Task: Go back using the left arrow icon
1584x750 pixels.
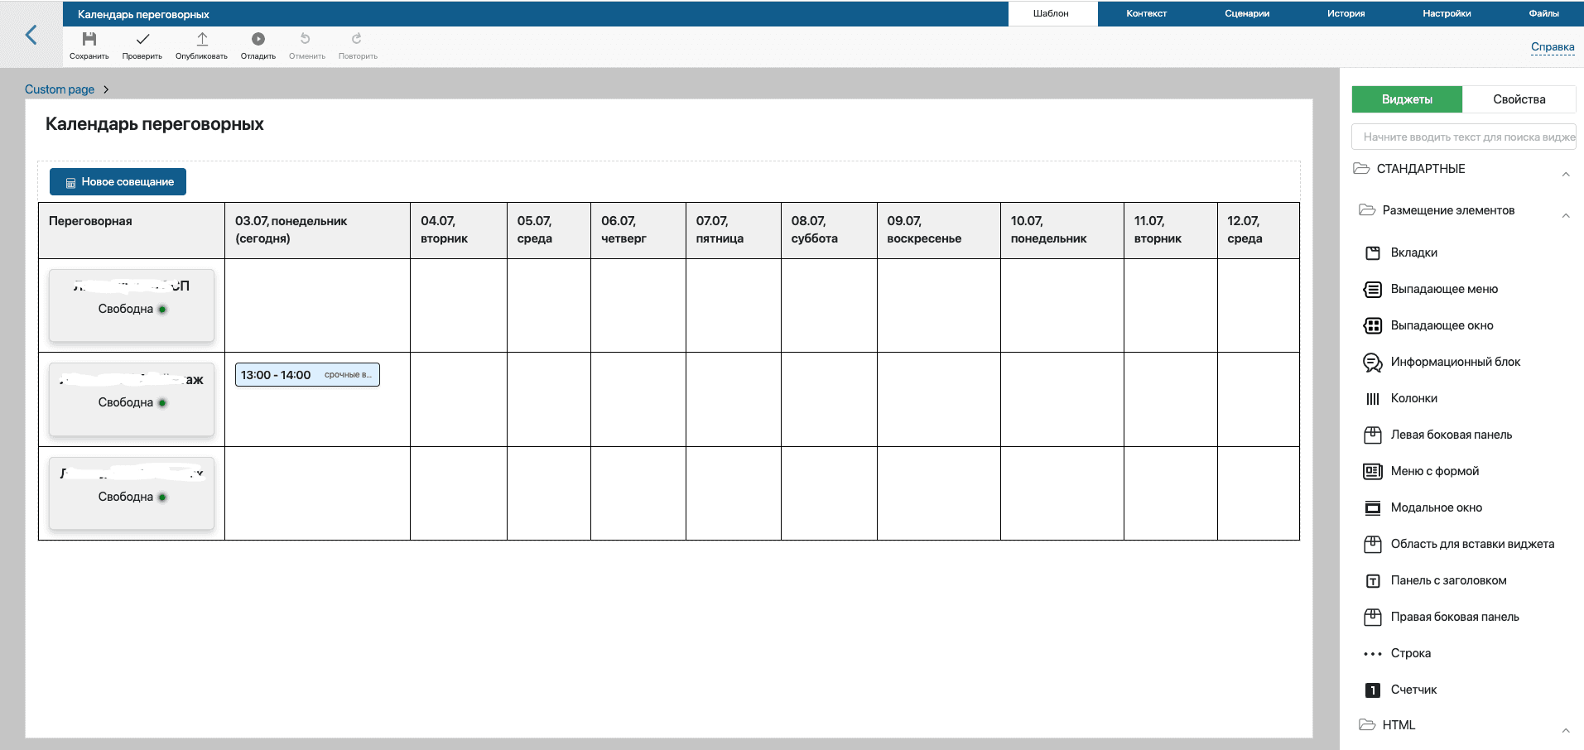Action: tap(31, 35)
